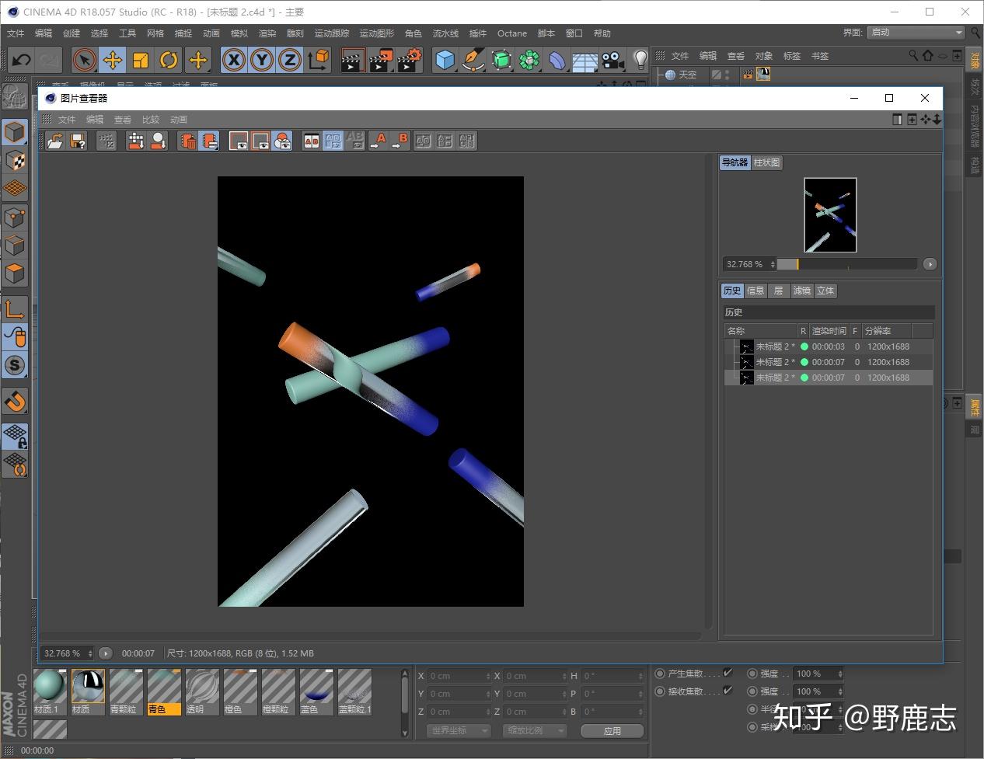Switch to the 滤镜 tab
Image resolution: width=984 pixels, height=759 pixels.
coord(801,291)
